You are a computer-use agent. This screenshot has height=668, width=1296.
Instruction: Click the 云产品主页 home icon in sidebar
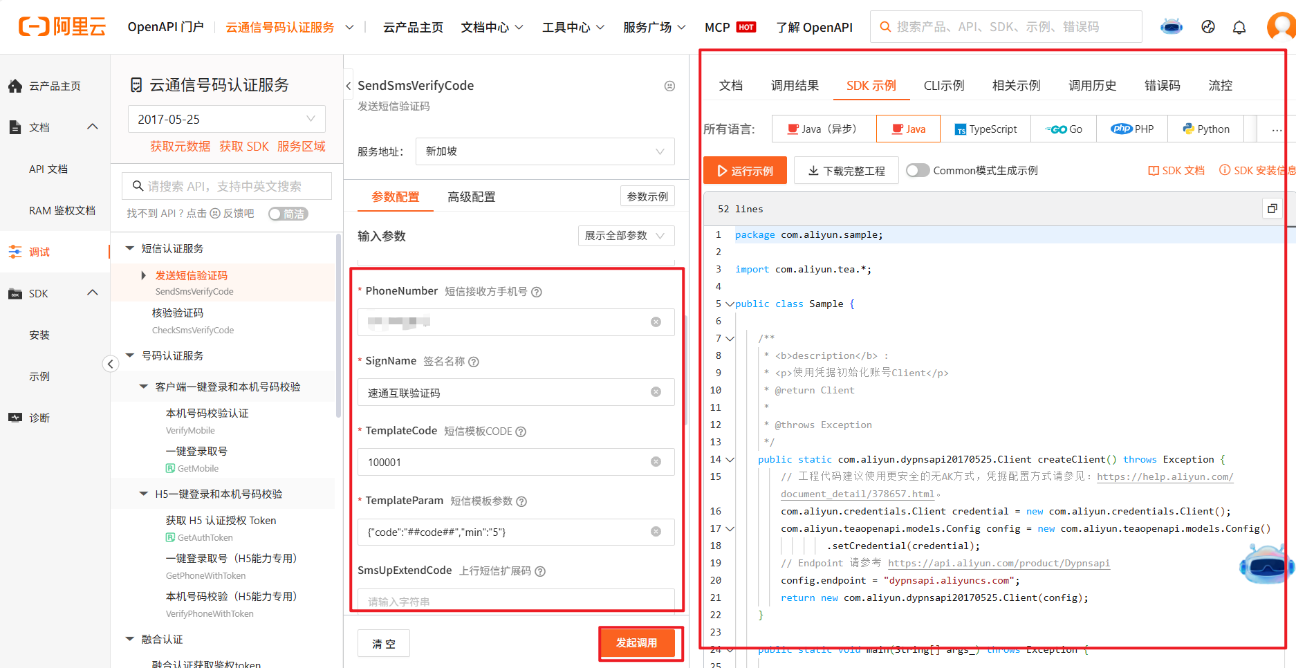(x=15, y=86)
